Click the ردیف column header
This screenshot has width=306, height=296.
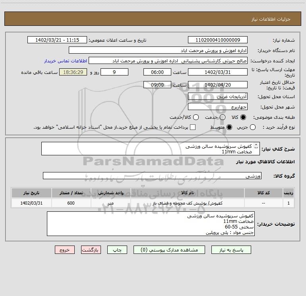click(x=289, y=193)
